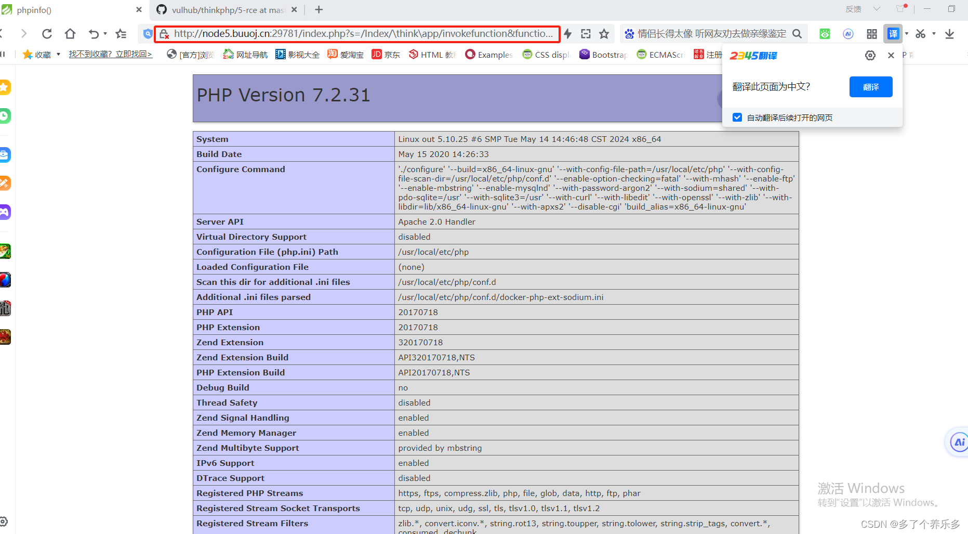Expand the undo history dropdown arrow
The height and width of the screenshot is (534, 968).
105,34
